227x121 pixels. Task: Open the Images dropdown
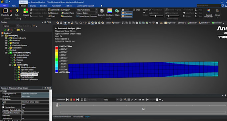[x=65, y=10]
